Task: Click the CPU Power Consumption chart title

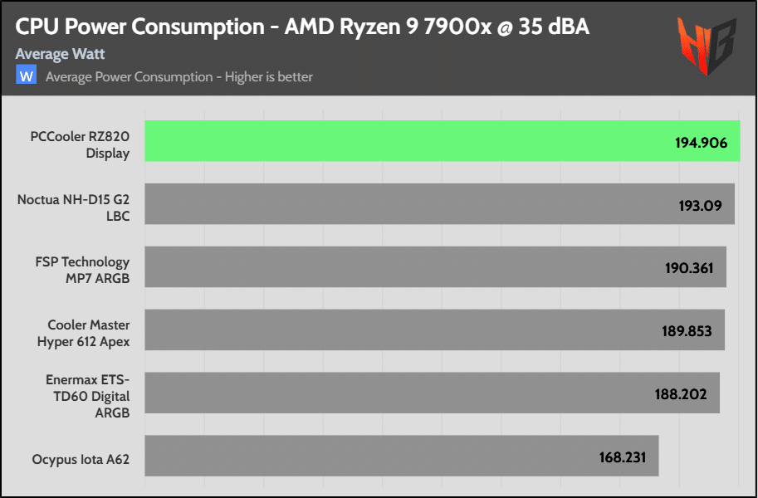Action: [302, 27]
